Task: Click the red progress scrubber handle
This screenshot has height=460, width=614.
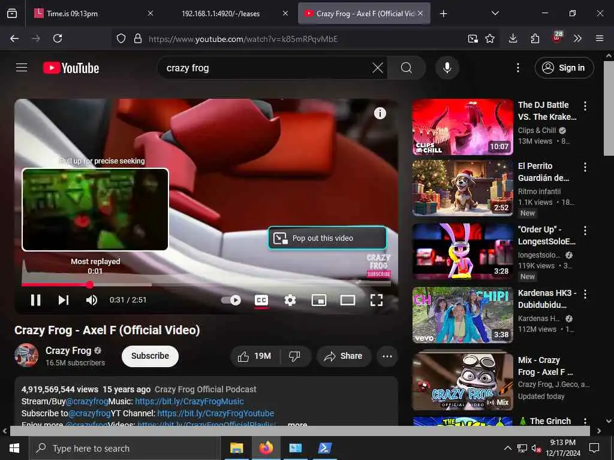Action: 90,285
